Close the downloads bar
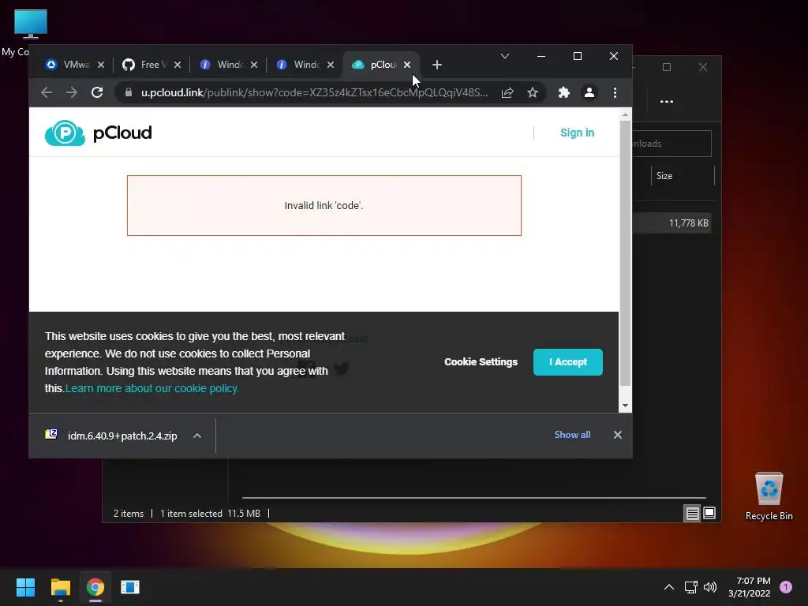This screenshot has height=606, width=808. pyautogui.click(x=617, y=435)
